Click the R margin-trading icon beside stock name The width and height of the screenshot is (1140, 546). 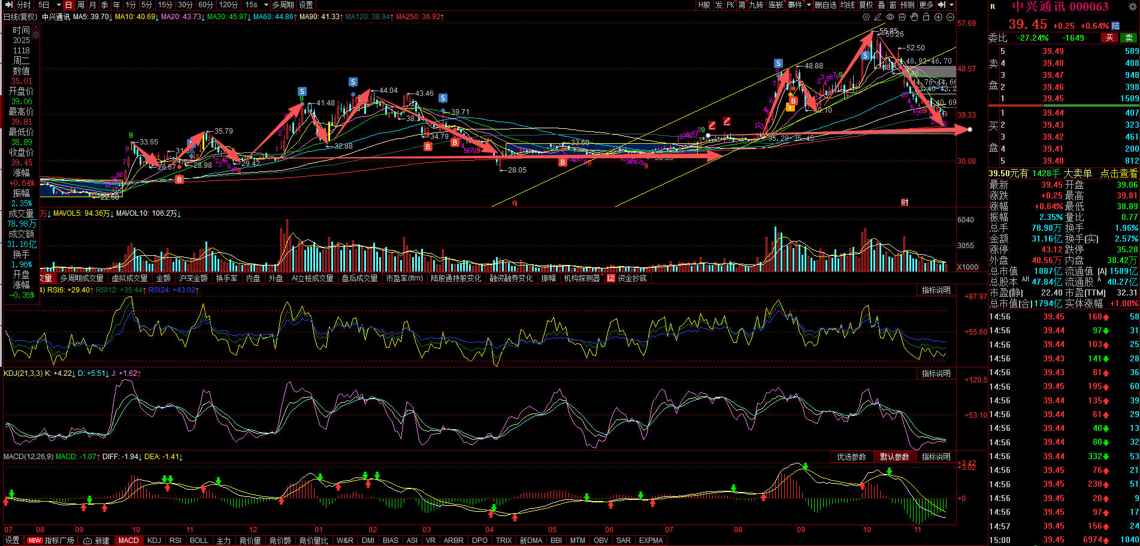tap(993, 7)
